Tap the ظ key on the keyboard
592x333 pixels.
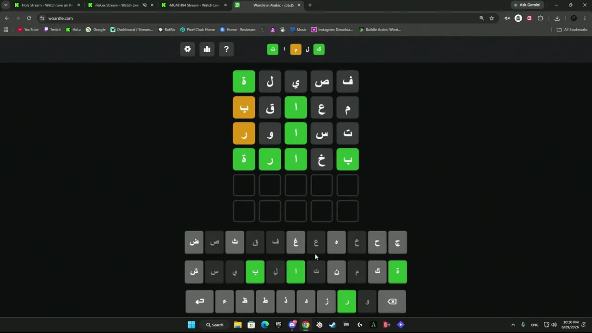tap(245, 302)
